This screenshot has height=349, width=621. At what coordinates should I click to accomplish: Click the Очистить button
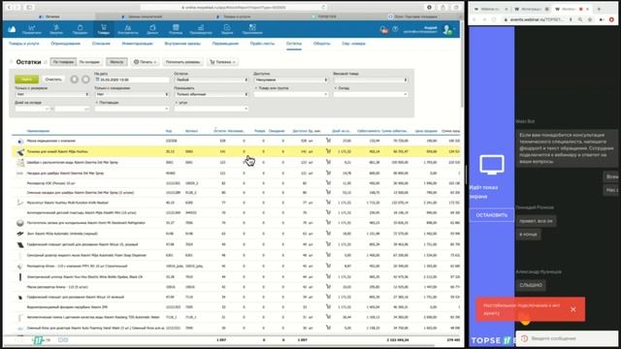pos(53,79)
